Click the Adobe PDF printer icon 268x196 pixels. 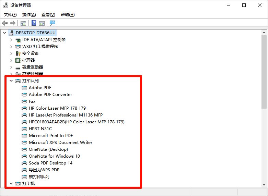(x=24, y=88)
